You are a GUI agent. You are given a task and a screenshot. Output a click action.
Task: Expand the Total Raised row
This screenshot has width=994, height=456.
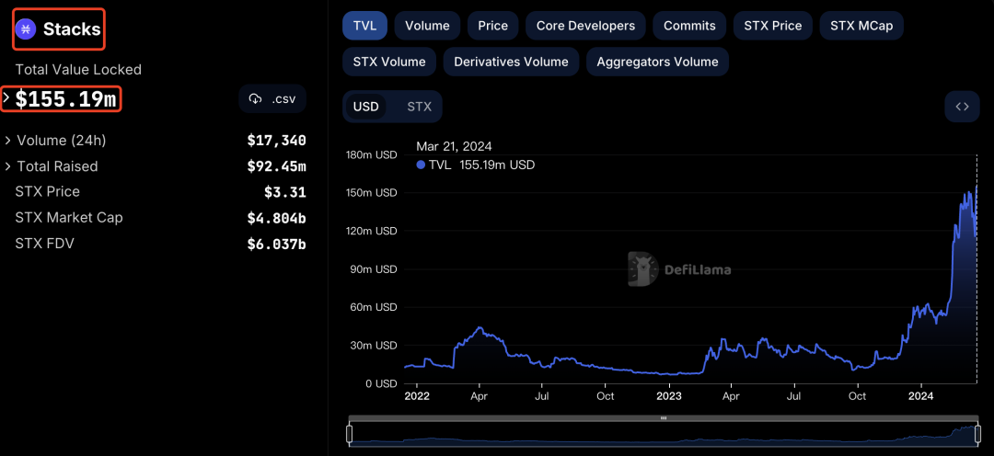(x=7, y=166)
